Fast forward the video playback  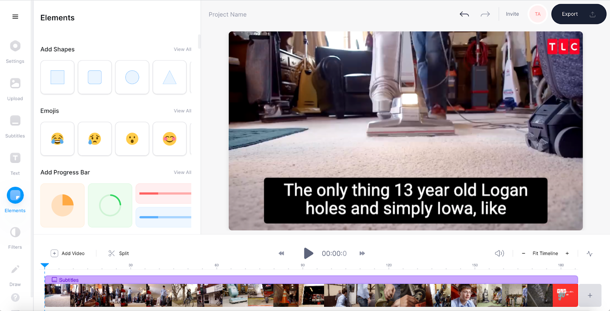tap(362, 254)
